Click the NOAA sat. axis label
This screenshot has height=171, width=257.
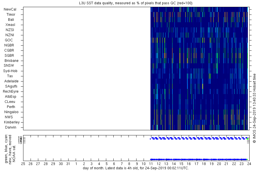[14, 154]
